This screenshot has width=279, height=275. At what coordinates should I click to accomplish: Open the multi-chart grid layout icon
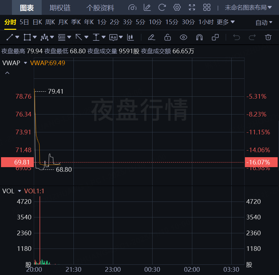point(207,8)
